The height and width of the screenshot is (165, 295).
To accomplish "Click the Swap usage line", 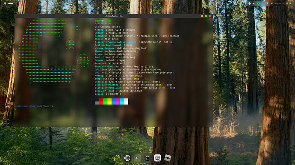I will pos(116,79).
